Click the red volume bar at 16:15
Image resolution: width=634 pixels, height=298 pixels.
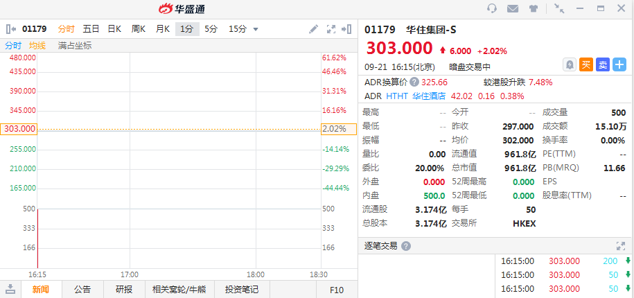[37, 238]
